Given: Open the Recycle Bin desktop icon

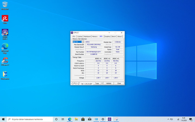Looking at the screenshot, I should (5, 6).
